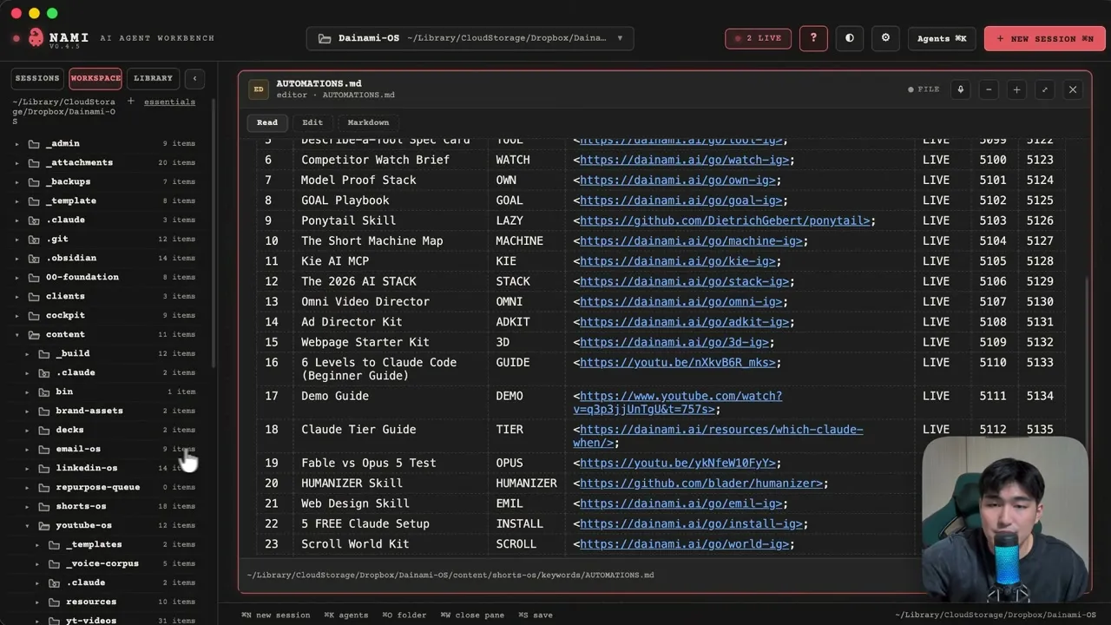The width and height of the screenshot is (1111, 625).
Task: Click the cockpit folder icon
Action: pyautogui.click(x=34, y=315)
